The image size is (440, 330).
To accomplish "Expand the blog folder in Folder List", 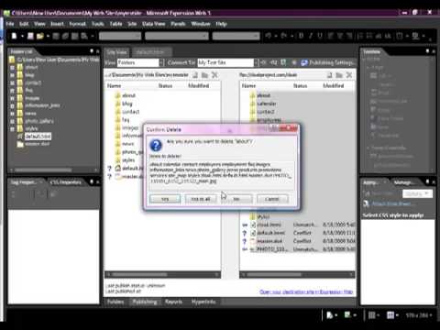I will [x=12, y=75].
